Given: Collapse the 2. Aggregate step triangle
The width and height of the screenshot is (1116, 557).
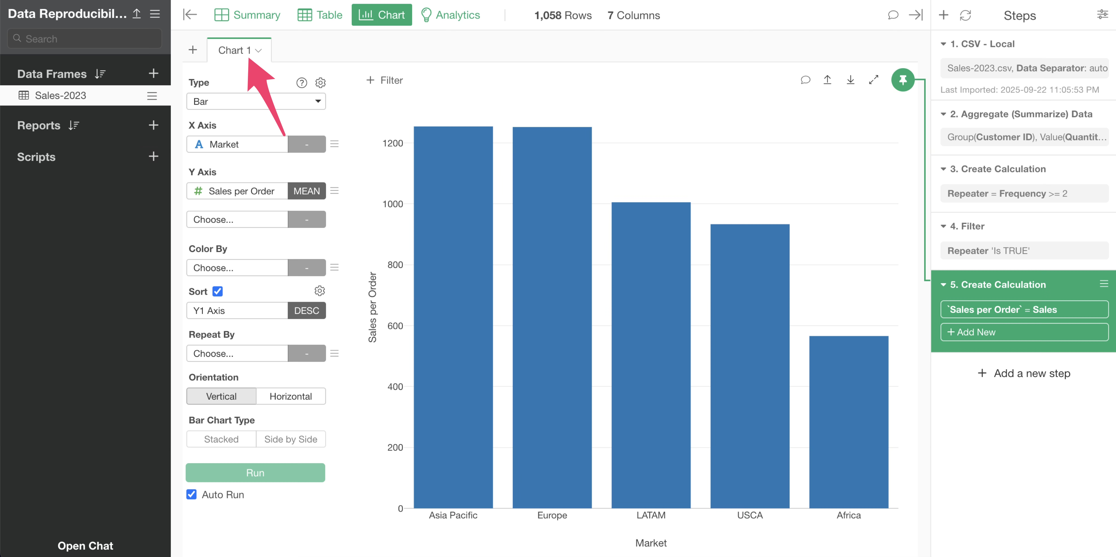Looking at the screenshot, I should click(x=943, y=114).
